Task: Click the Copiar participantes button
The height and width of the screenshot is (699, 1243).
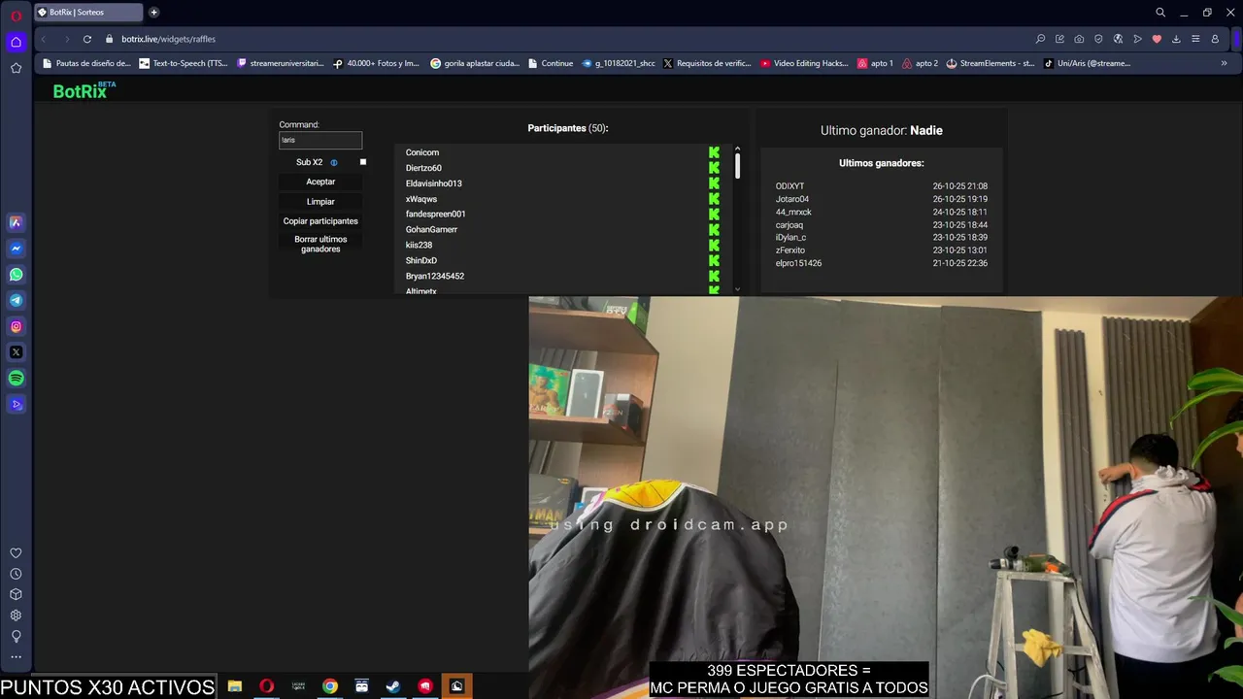Action: click(x=320, y=221)
